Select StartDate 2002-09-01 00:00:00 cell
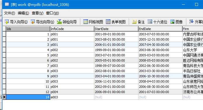 pyautogui.click(x=116, y=87)
